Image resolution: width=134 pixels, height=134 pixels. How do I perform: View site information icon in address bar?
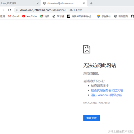point(17,10)
